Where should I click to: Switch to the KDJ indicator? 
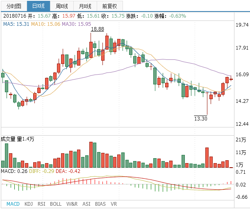[29, 204]
